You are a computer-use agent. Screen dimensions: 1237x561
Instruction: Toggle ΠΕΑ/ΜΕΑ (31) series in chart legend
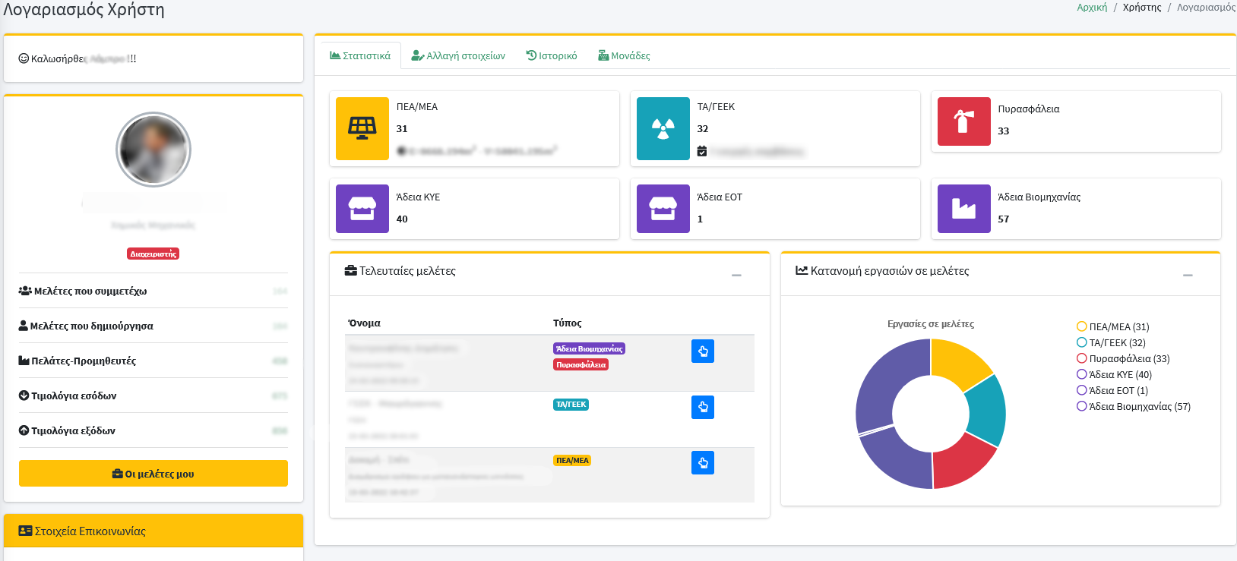tap(1113, 326)
